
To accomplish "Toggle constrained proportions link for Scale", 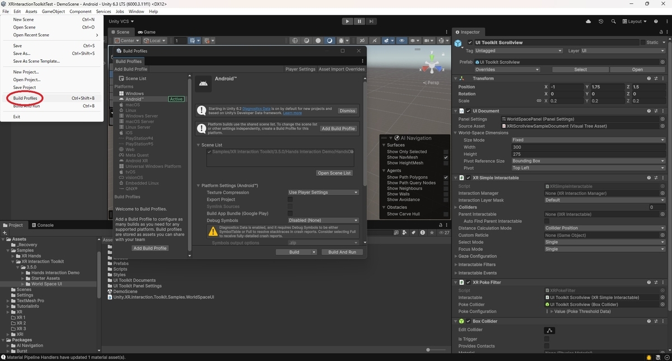I will tap(539, 101).
